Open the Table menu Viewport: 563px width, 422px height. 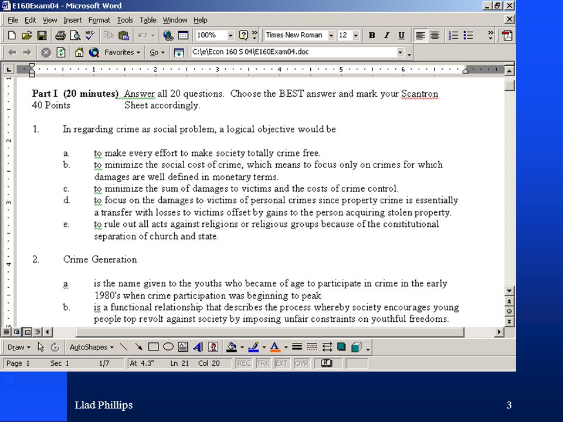[148, 20]
